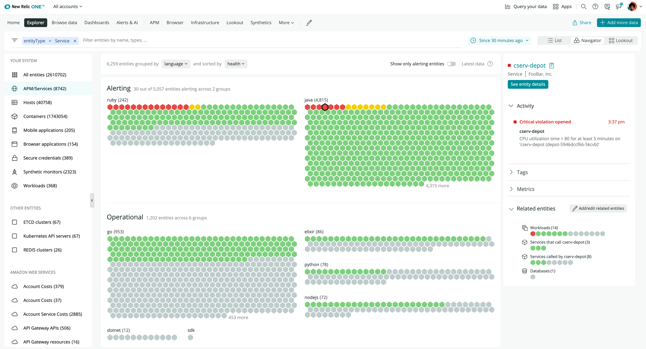Viewport: 646px width, 349px height.
Task: Open the feedback chat icon
Action: tap(607, 6)
